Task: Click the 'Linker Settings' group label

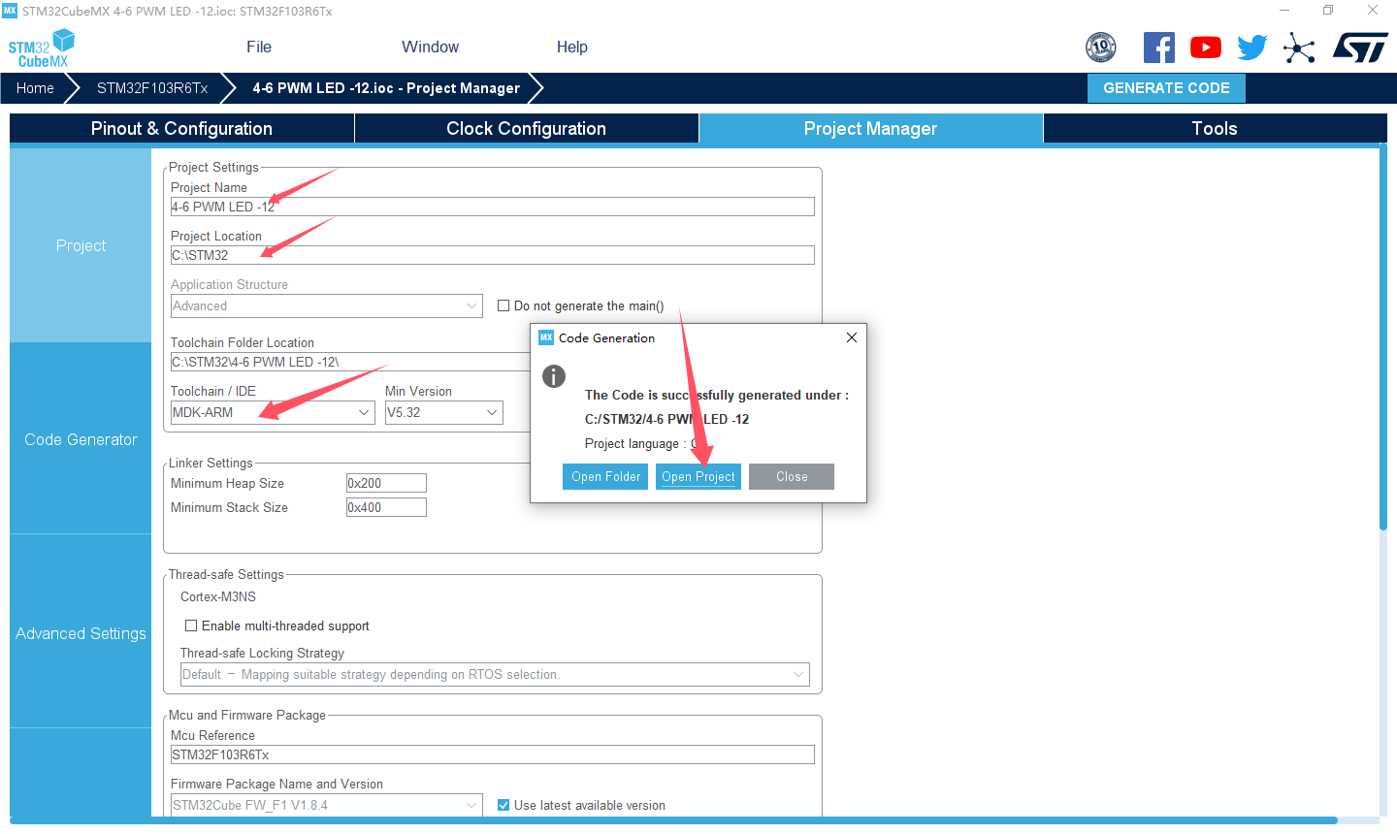Action: [211, 463]
